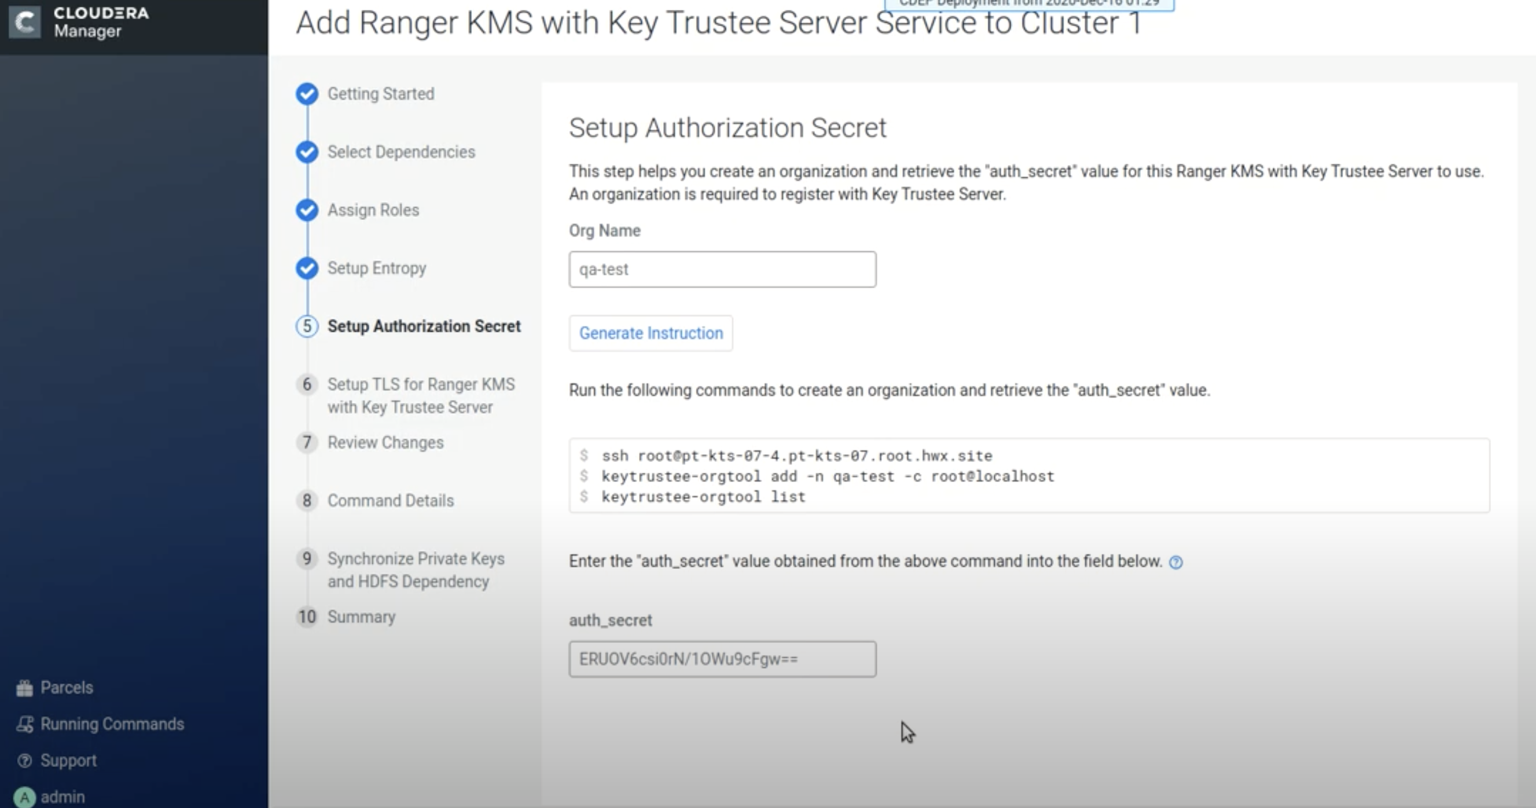Click the Setup Authorization Secret heading
The image size is (1536, 808).
pyautogui.click(x=727, y=127)
